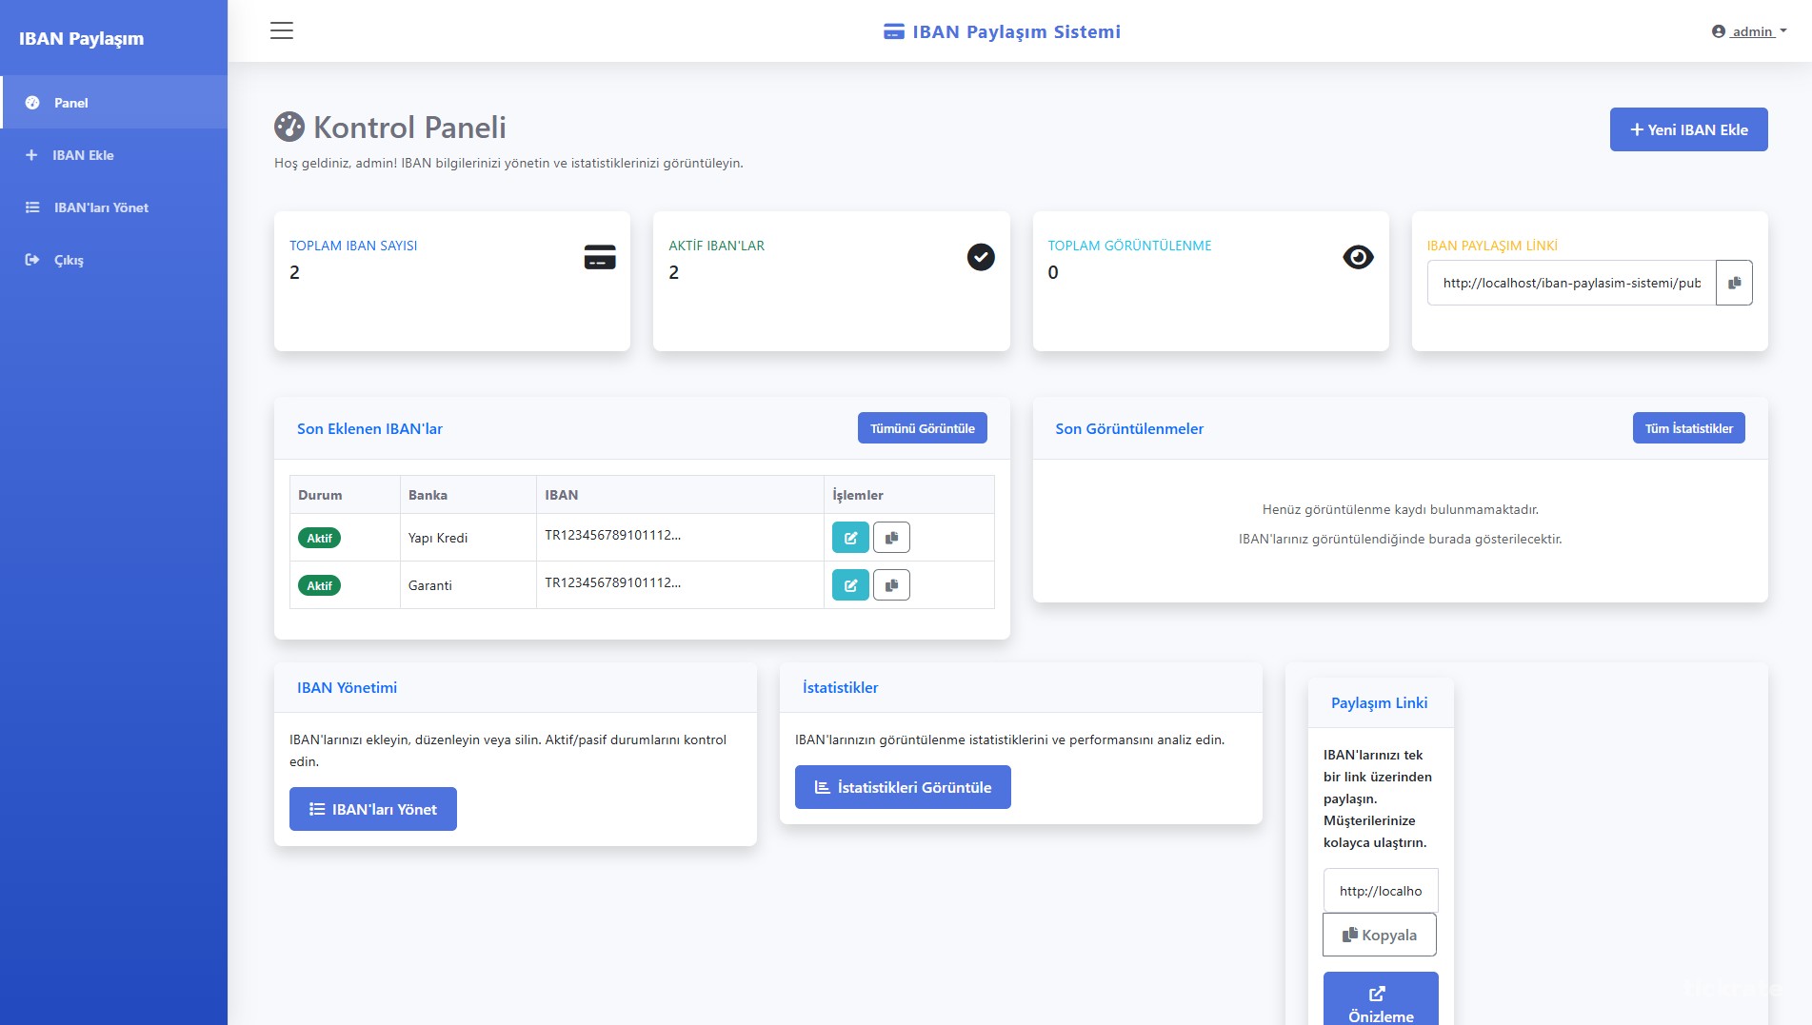
Task: Edit the Garanti IBAN row
Action: click(x=850, y=585)
